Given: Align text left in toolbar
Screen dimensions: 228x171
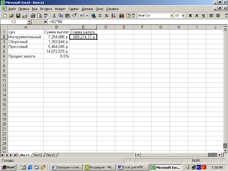Looking at the screenshot, I should point(211,16).
